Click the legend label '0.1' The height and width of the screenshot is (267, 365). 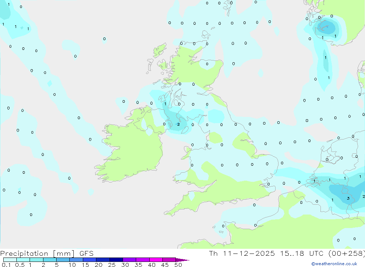[x=6, y=265]
